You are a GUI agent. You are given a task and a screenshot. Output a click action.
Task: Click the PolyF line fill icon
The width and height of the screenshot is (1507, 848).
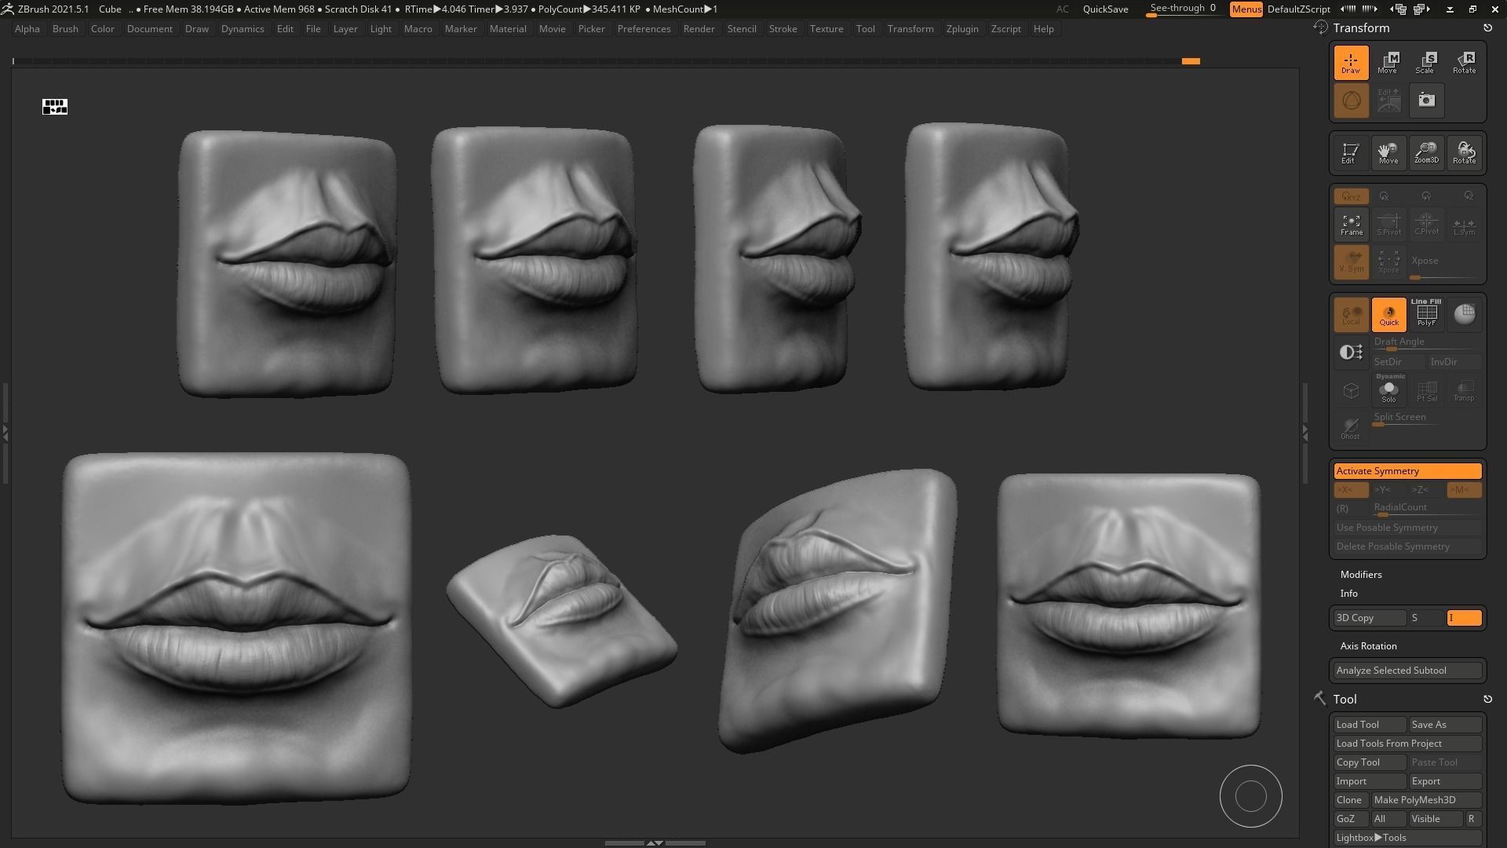(x=1426, y=313)
